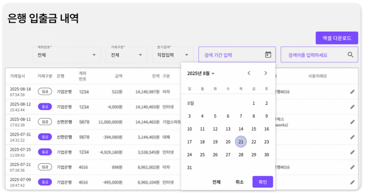Viewport: 367px width, 193px height.
Task: Click 출금 badge on 2025-07-31 row
Action: [x=45, y=137]
